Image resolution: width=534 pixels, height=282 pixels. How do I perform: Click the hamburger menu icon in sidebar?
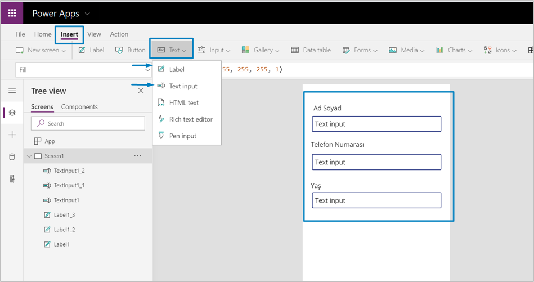(x=12, y=91)
